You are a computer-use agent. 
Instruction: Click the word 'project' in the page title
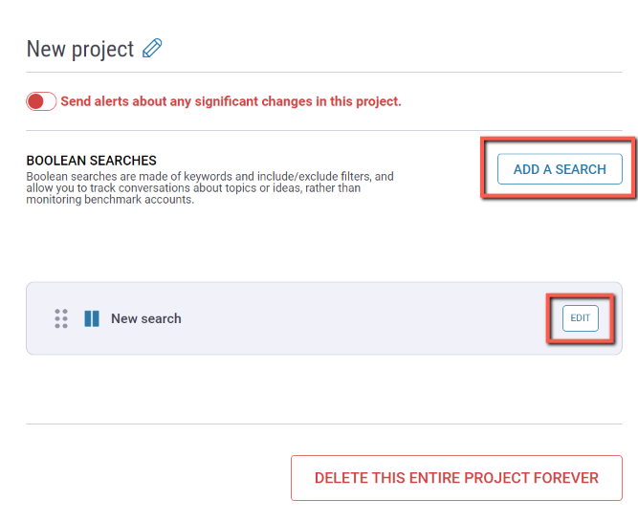(x=102, y=50)
